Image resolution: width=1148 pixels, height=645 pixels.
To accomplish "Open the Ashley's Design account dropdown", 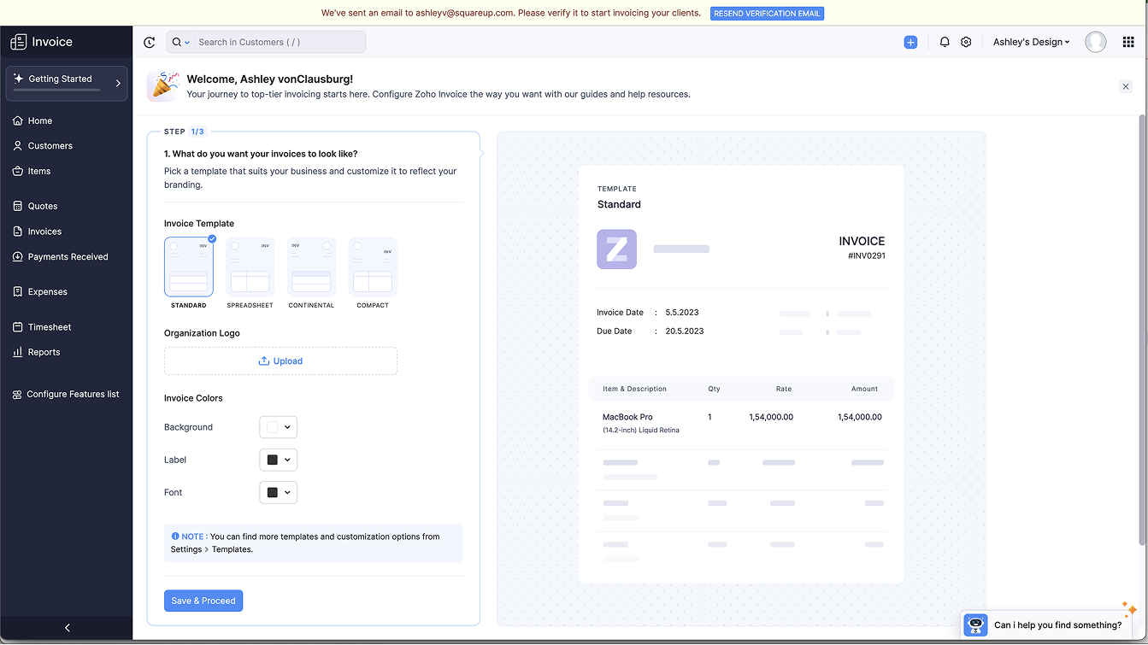I will click(x=1031, y=41).
